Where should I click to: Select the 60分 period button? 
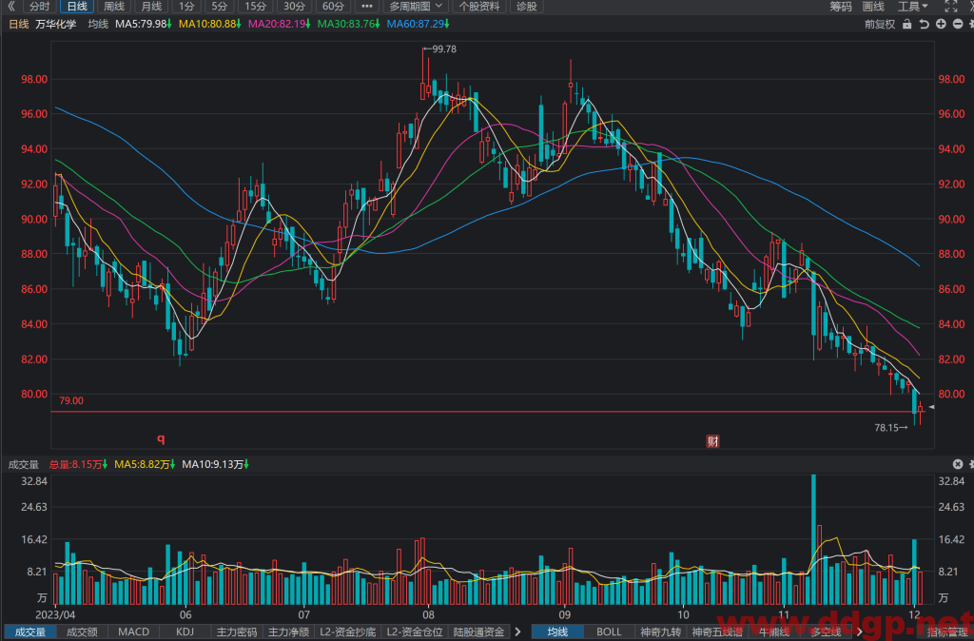click(334, 7)
